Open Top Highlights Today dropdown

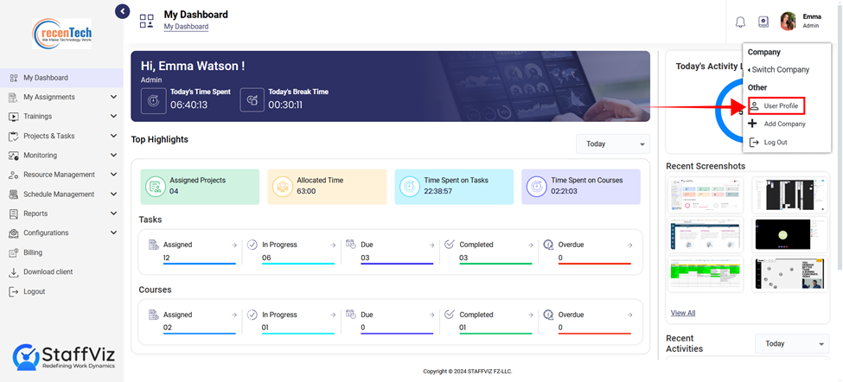[613, 144]
